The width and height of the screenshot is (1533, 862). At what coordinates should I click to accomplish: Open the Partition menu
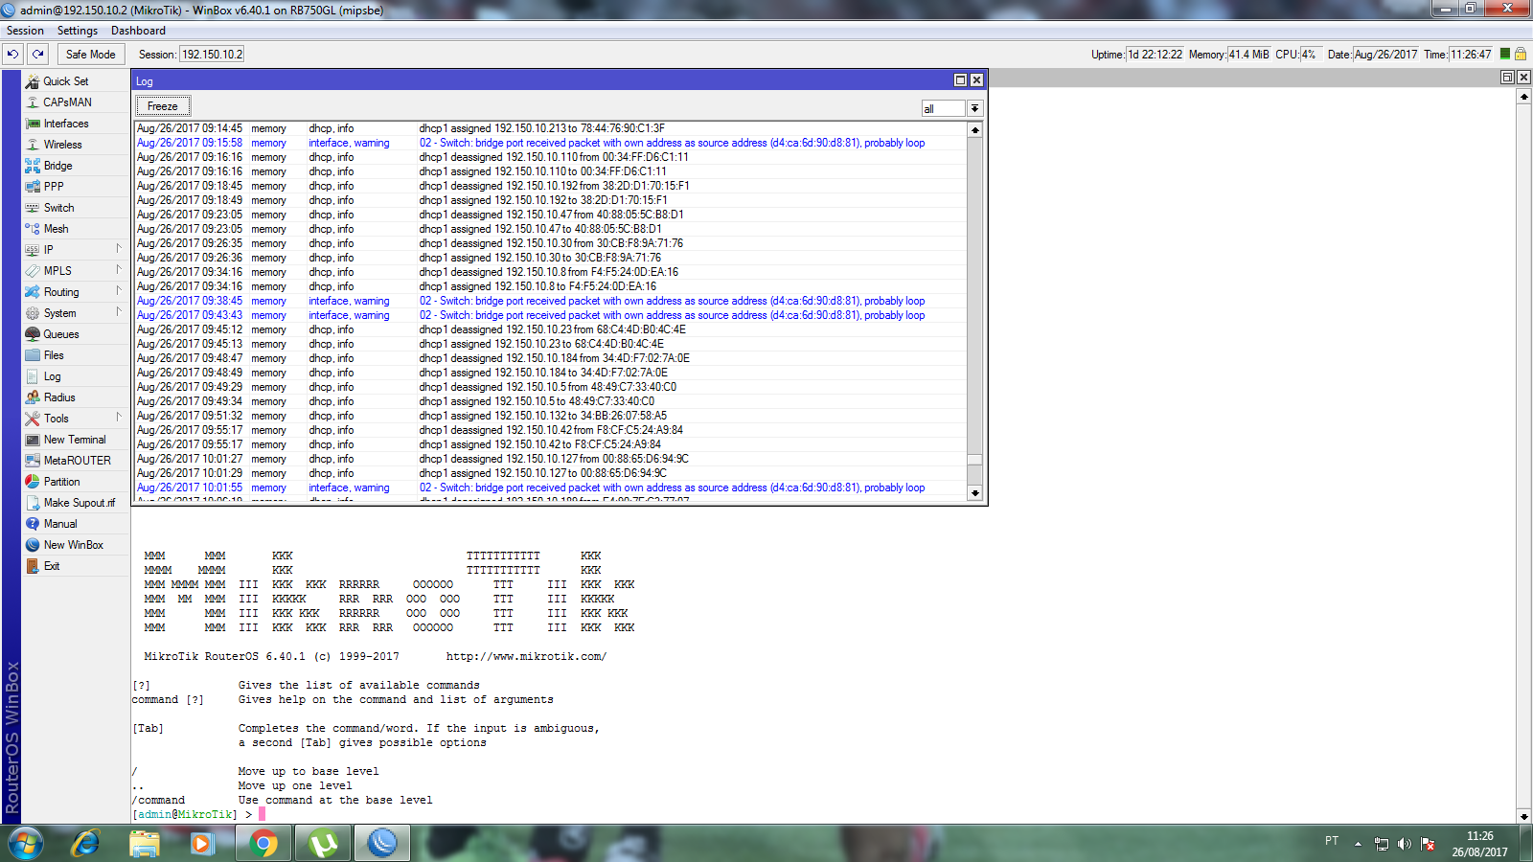click(x=61, y=482)
